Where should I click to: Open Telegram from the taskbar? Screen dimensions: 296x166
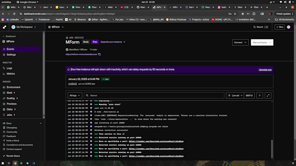[27, 163]
